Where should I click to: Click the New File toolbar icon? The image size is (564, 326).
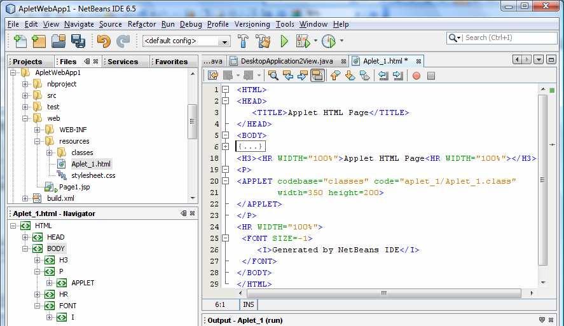click(20, 41)
